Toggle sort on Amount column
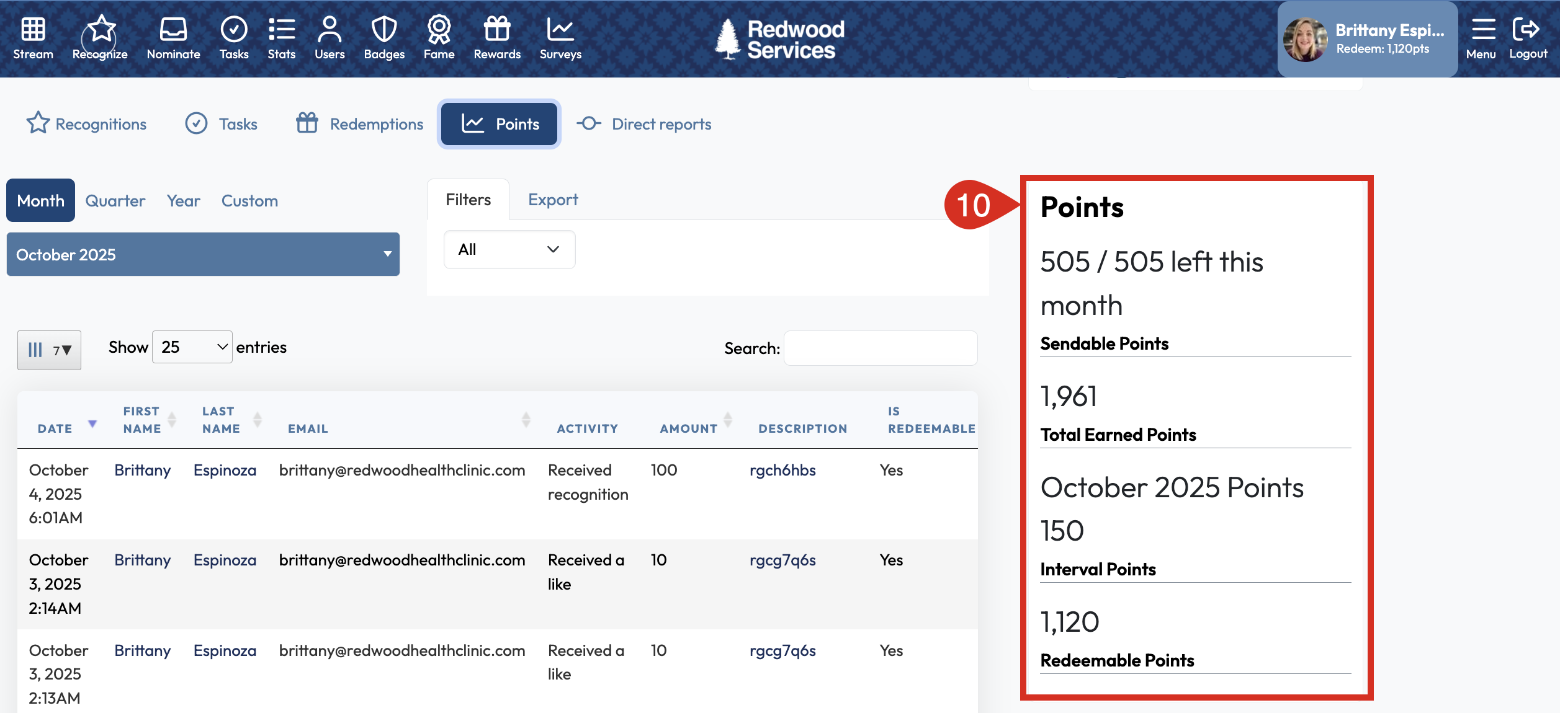Screen dimensions: 1560x713 (x=728, y=420)
